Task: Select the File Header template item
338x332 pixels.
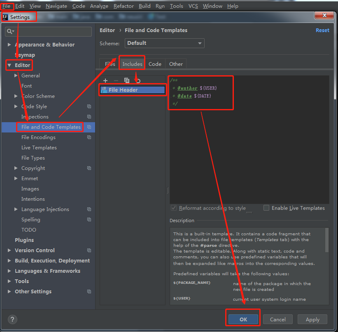Action: tap(133, 90)
